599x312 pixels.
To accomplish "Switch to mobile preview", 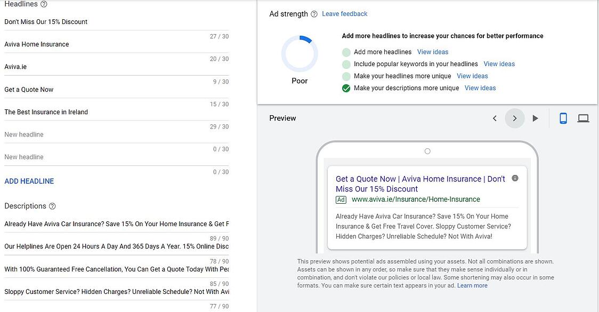I will pyautogui.click(x=563, y=118).
